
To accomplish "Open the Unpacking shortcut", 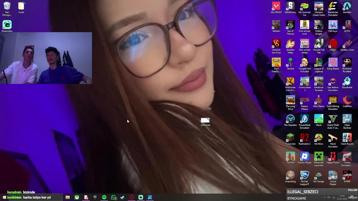I will [x=290, y=176].
